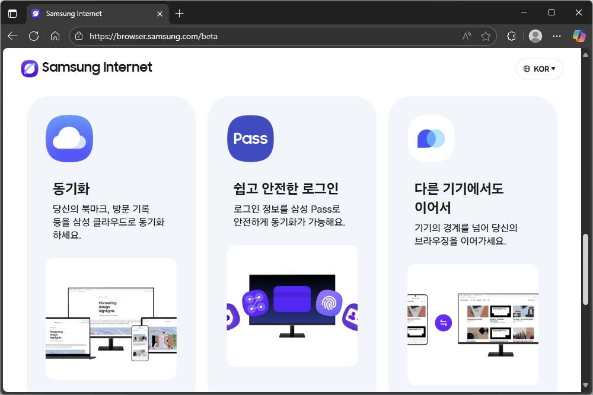
Task: Open Settings and more ellipsis menu
Action: [x=557, y=36]
